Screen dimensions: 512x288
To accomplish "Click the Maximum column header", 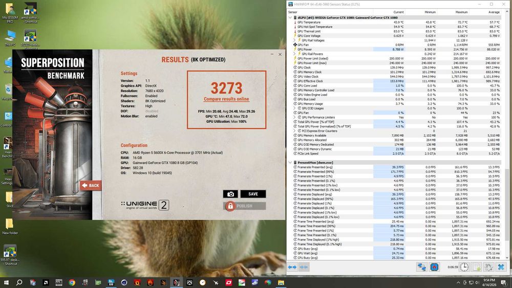I will [453, 12].
